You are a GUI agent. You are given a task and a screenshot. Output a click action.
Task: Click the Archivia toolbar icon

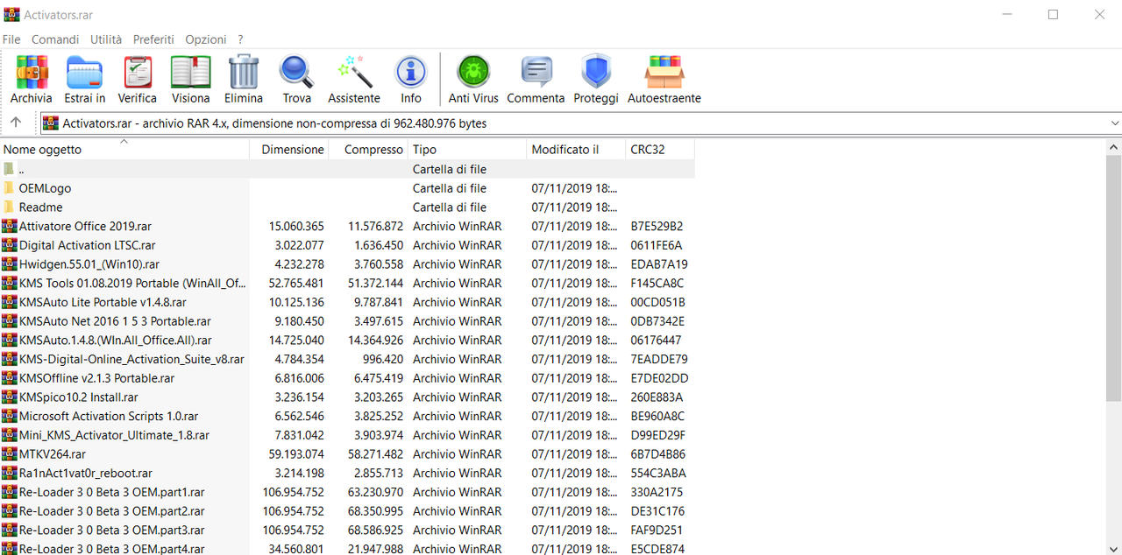32,72
